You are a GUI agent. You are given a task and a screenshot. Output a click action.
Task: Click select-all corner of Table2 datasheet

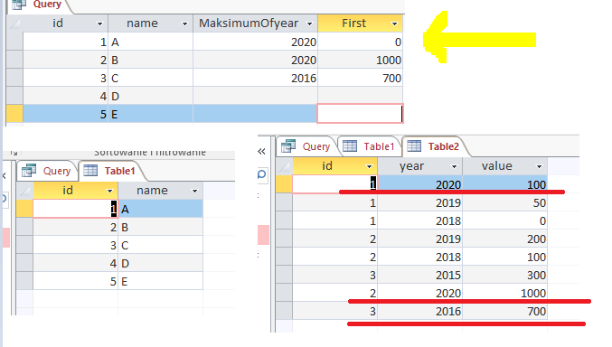(284, 166)
